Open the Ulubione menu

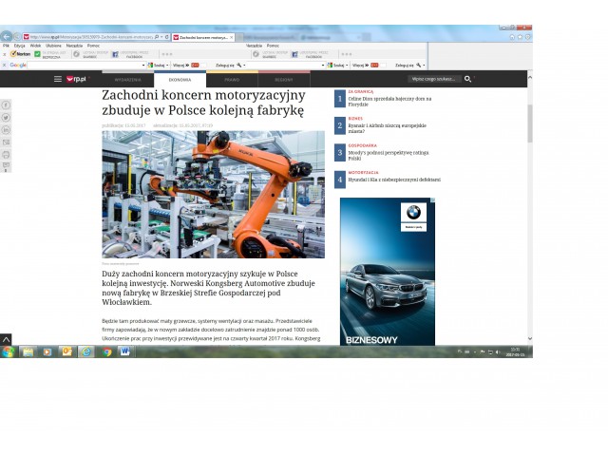pyautogui.click(x=52, y=45)
